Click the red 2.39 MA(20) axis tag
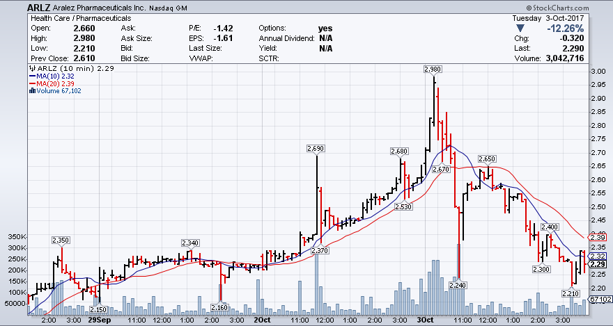The width and height of the screenshot is (613, 326). pos(599,238)
